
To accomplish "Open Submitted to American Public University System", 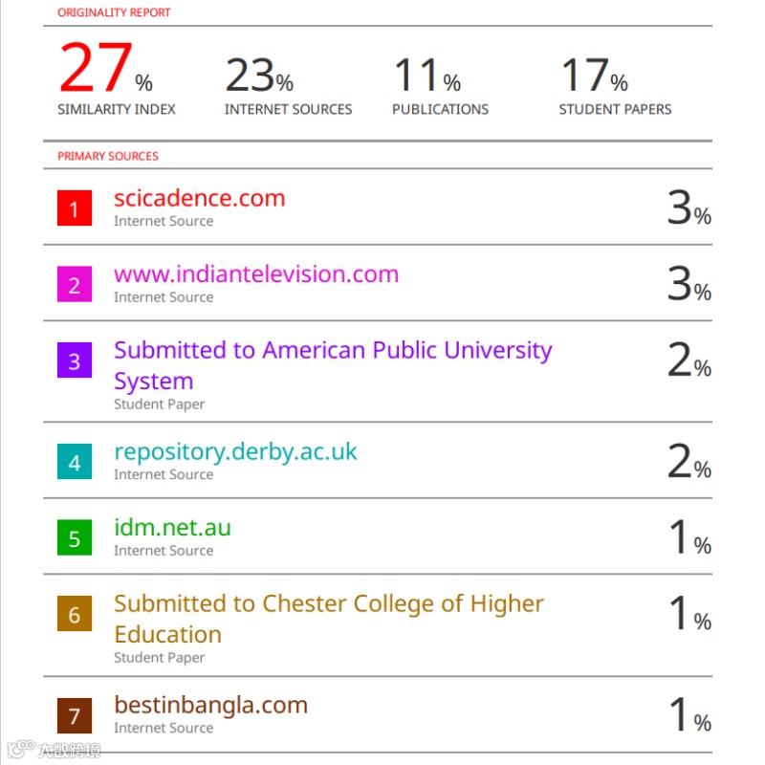I will [x=333, y=365].
